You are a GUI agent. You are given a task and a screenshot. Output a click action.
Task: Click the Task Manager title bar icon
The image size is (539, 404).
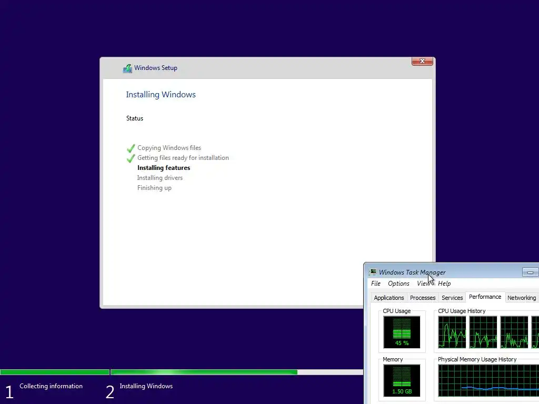tap(373, 272)
